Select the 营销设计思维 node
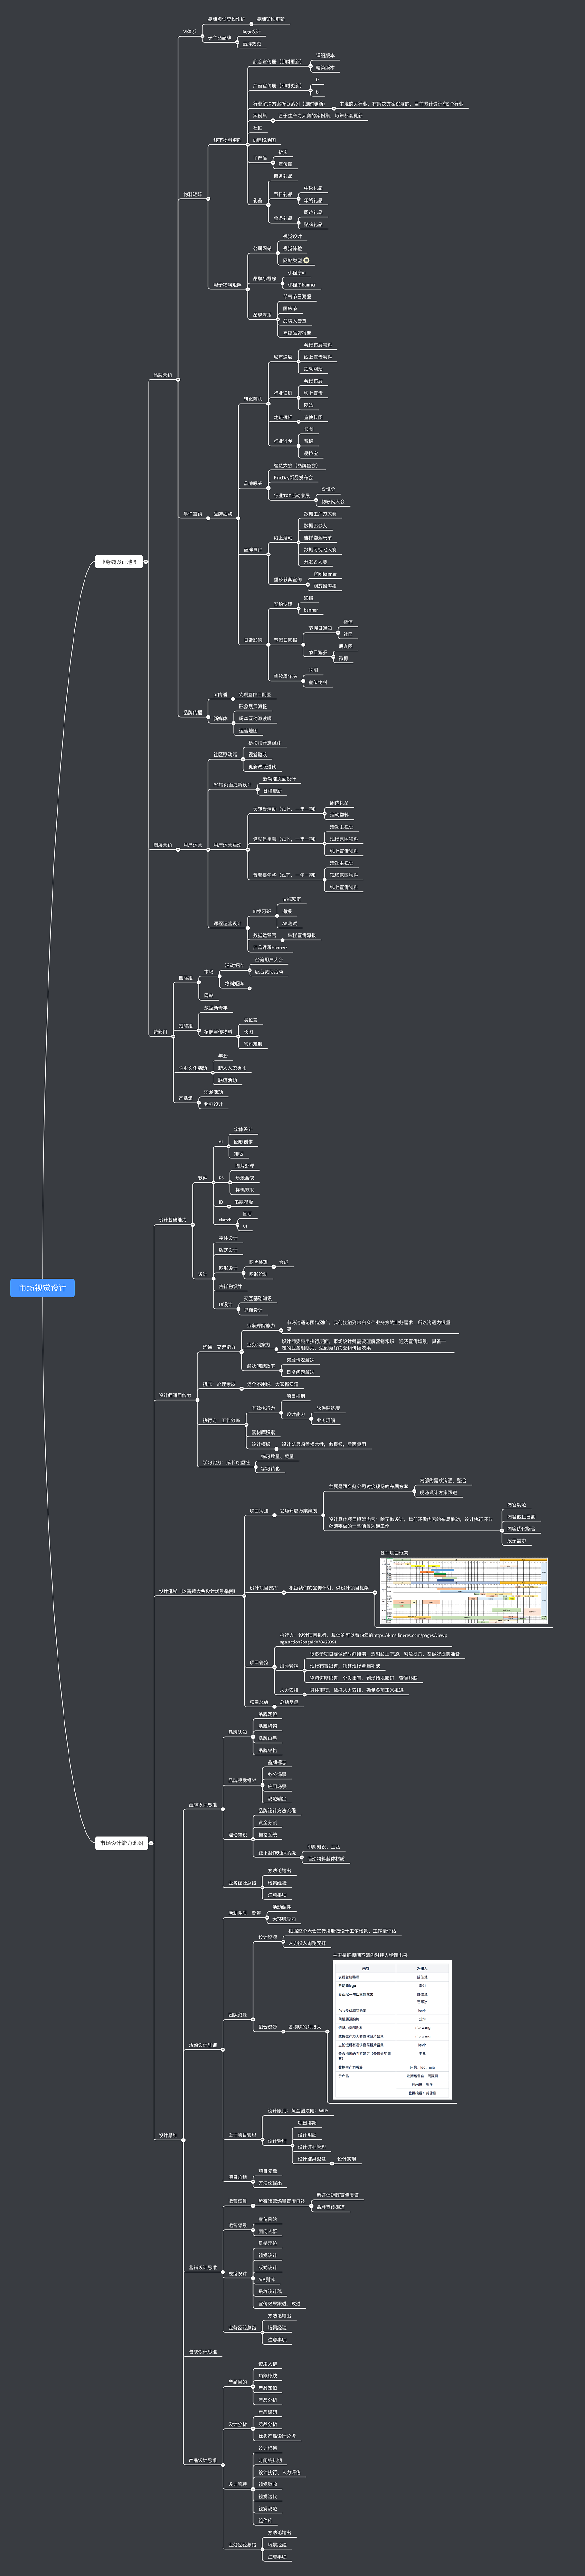585x2576 pixels. [x=203, y=2268]
